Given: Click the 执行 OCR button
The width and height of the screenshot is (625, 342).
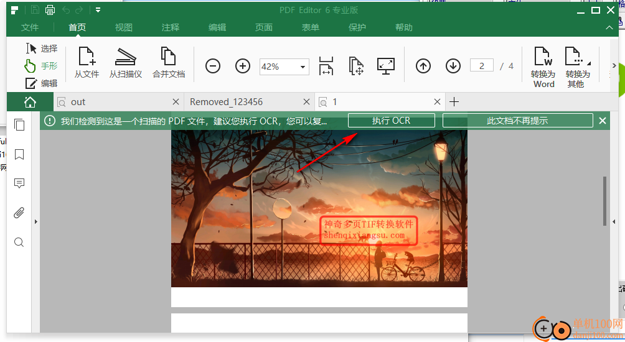Looking at the screenshot, I should 392,121.
